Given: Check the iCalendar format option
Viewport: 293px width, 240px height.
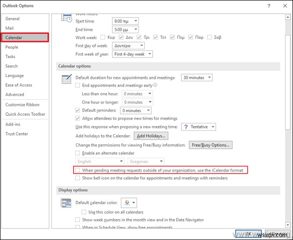Looking at the screenshot, I should coord(78,170).
